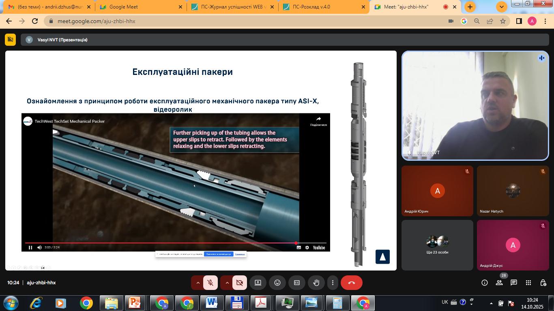Open the share screen (present now) control
The width and height of the screenshot is (554, 311).
coord(258,283)
